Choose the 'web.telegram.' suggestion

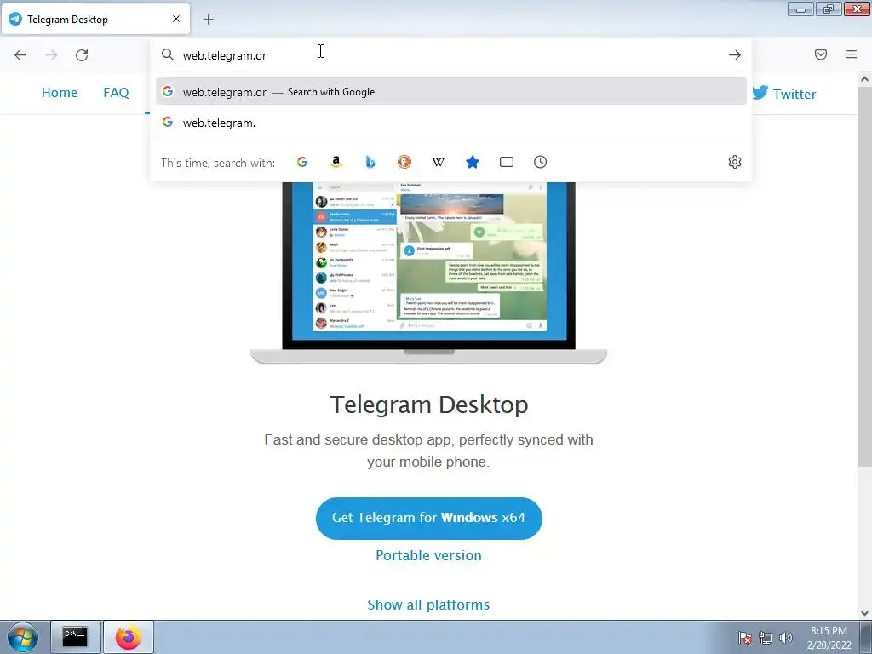click(451, 123)
